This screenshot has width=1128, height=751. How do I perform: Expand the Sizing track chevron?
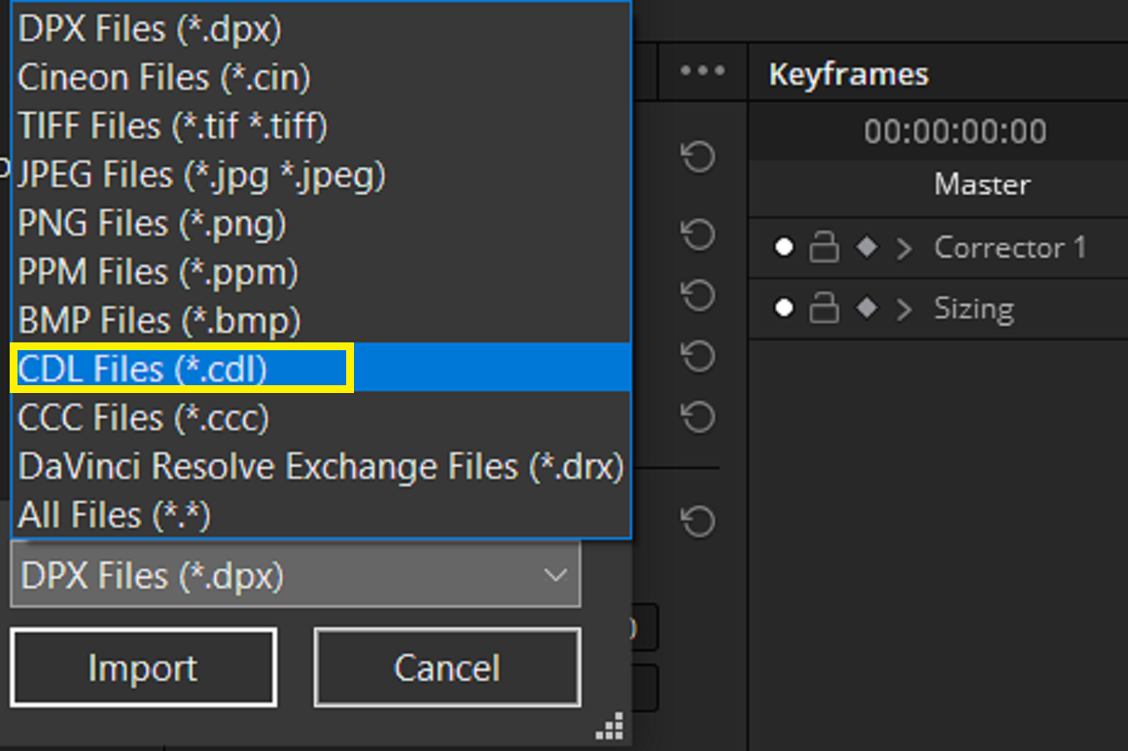pyautogui.click(x=904, y=309)
